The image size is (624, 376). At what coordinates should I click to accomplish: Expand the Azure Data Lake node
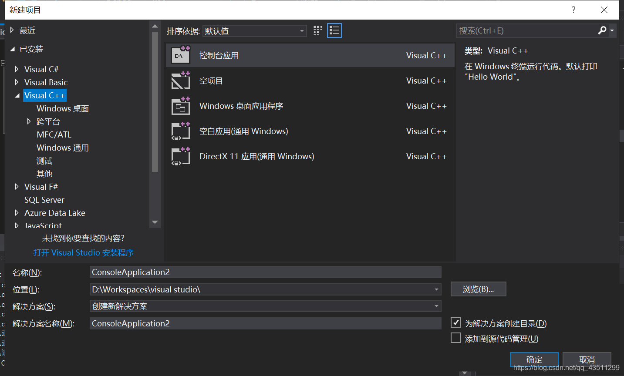point(17,212)
